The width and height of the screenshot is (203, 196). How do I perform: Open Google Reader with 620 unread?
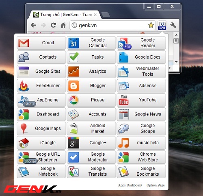tap(141, 43)
